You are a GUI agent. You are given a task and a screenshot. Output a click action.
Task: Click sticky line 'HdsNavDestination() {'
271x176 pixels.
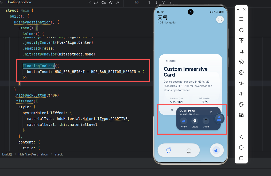click(36, 22)
